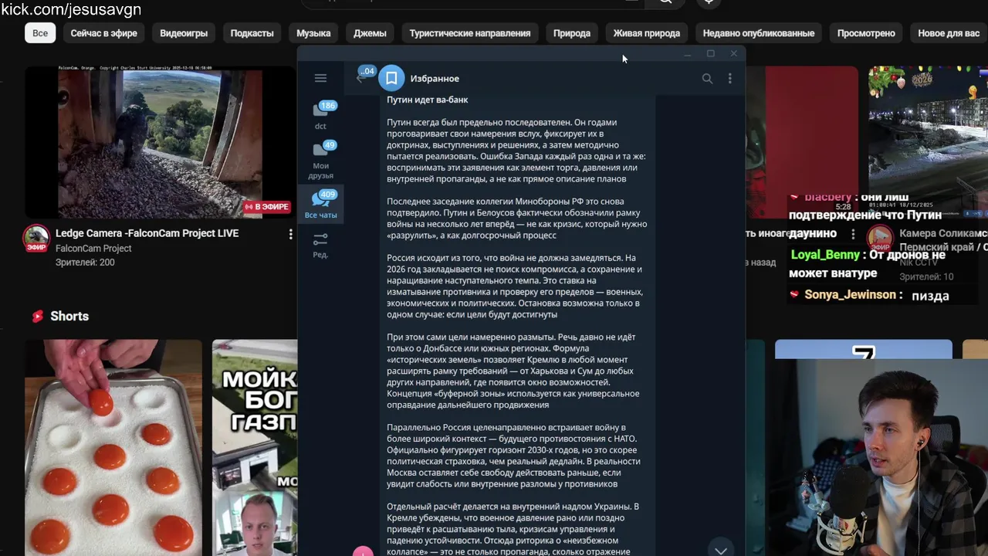Viewport: 988px width, 556px height.
Task: Select the Просмотрено filter chip
Action: coord(866,33)
